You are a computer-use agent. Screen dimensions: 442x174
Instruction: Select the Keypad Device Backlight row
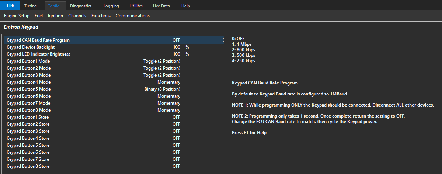click(114, 47)
